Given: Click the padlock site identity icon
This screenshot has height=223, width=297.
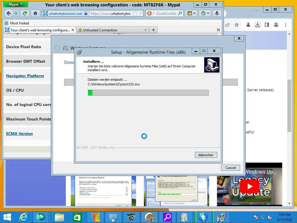Looking at the screenshot, I should click(86, 13).
